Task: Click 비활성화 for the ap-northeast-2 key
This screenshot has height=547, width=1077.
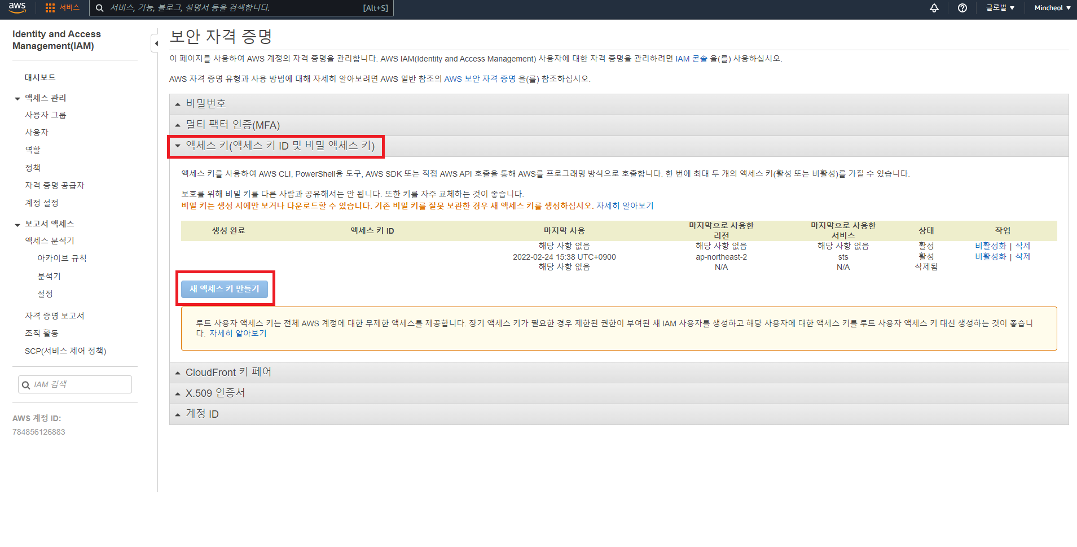Action: 991,256
